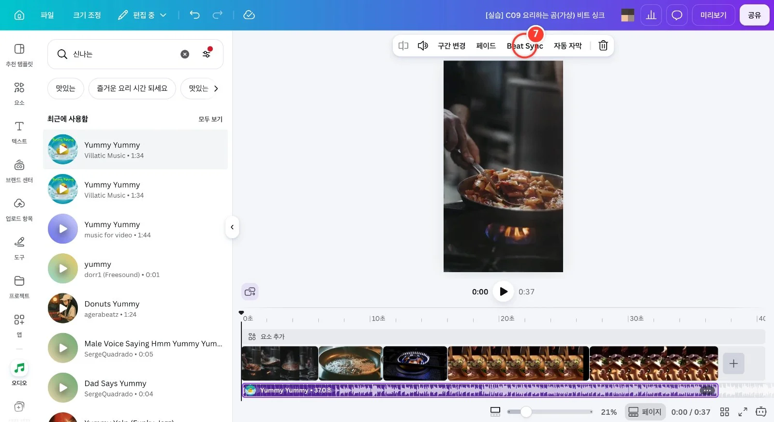Click 페이드 fade option
Viewport: 774px width, 422px height.
[x=486, y=46]
